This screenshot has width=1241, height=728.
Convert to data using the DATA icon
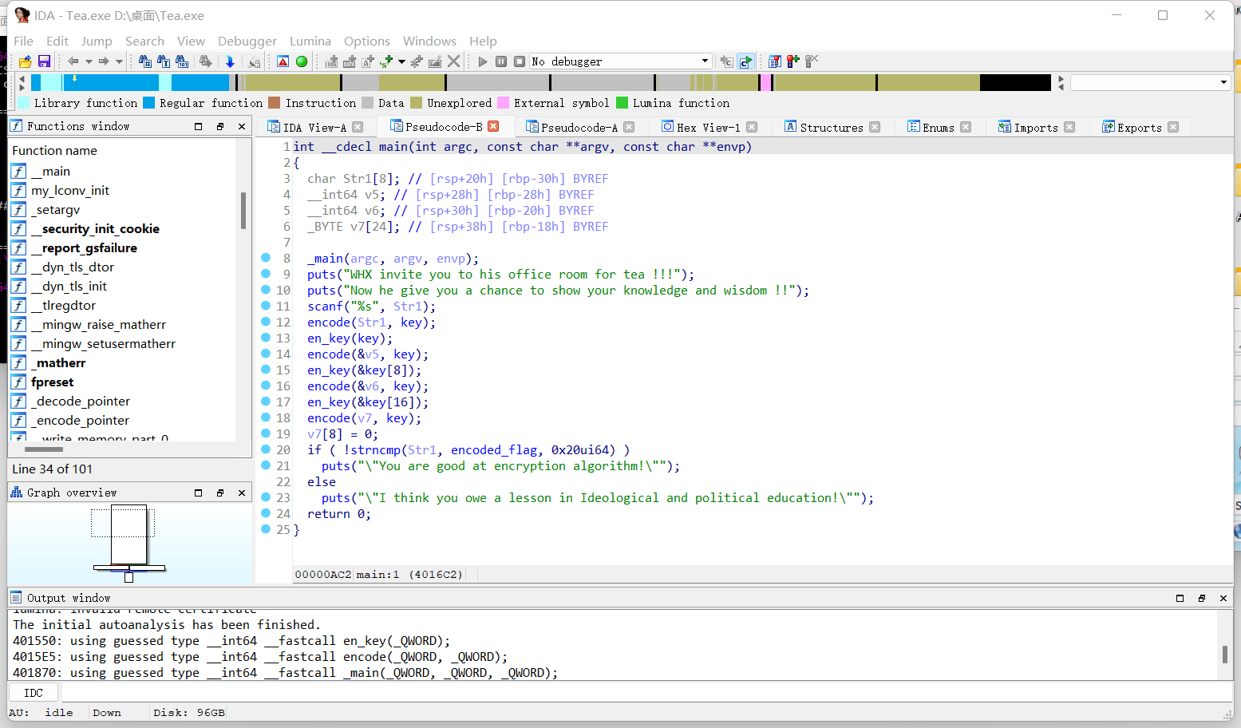pyautogui.click(x=350, y=61)
